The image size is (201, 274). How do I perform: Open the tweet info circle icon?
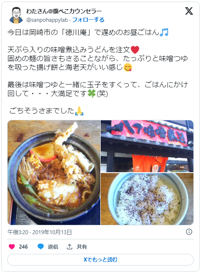tap(189, 232)
